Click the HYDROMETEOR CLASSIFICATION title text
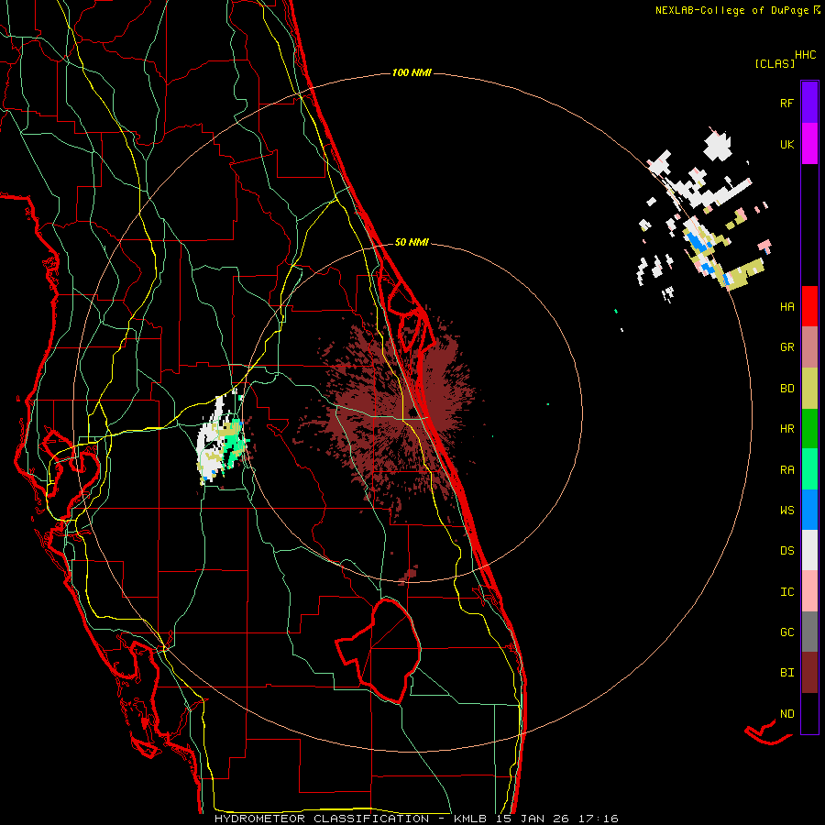 [322, 819]
